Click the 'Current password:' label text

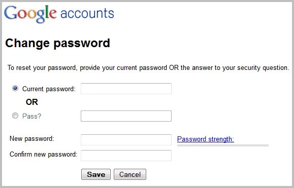(x=49, y=89)
